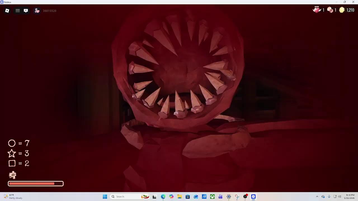The height and width of the screenshot is (201, 358).
Task: Click the ID text 36015520
Action: point(50,11)
